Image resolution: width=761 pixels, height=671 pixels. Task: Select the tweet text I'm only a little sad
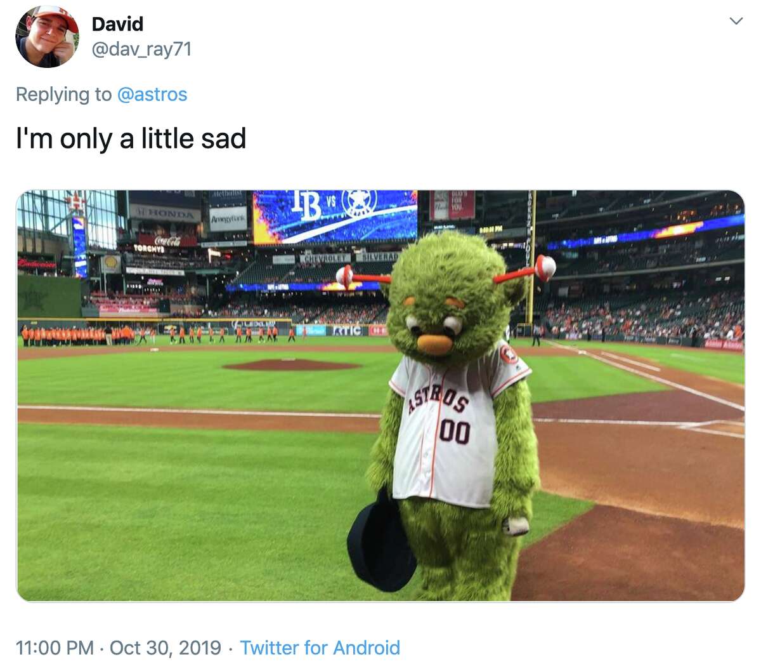click(130, 138)
